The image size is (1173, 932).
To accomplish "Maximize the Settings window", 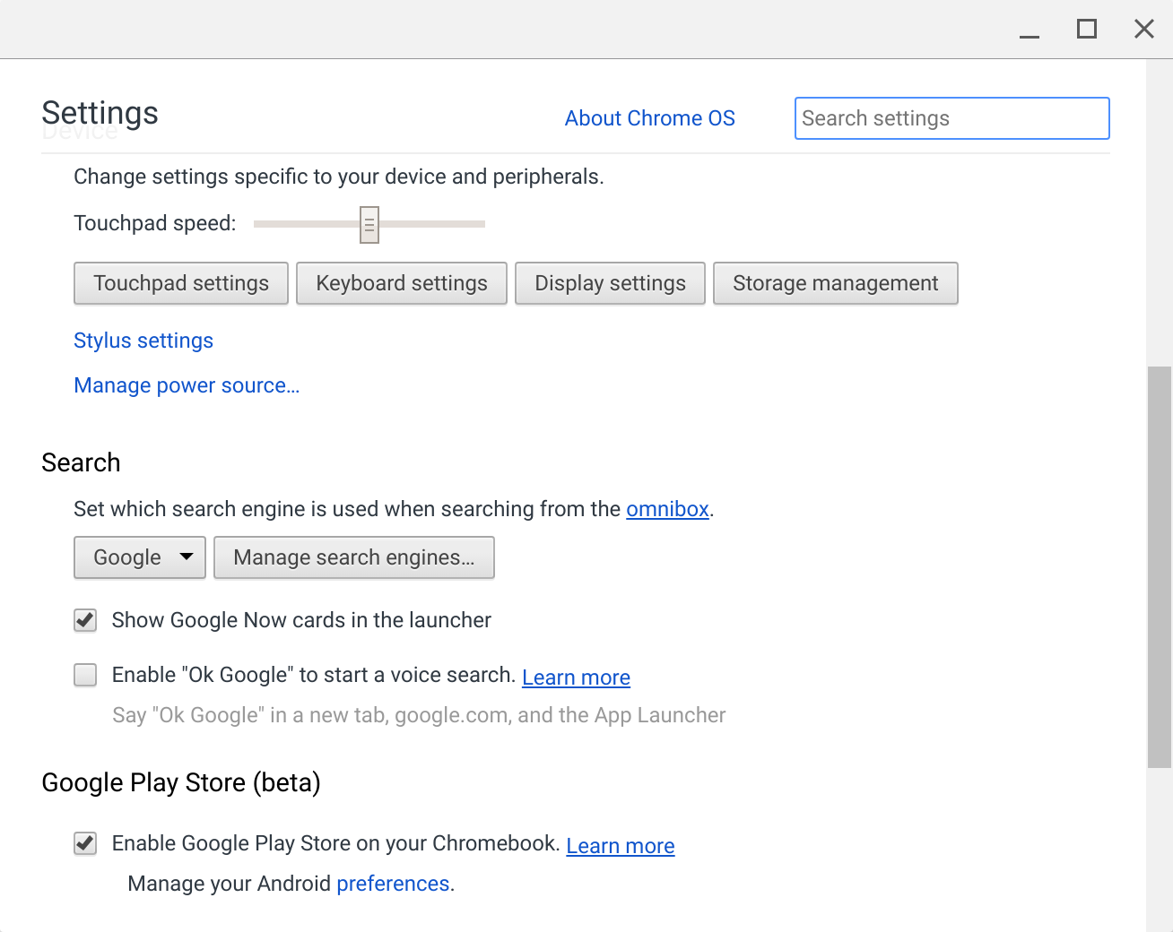I will click(x=1087, y=30).
